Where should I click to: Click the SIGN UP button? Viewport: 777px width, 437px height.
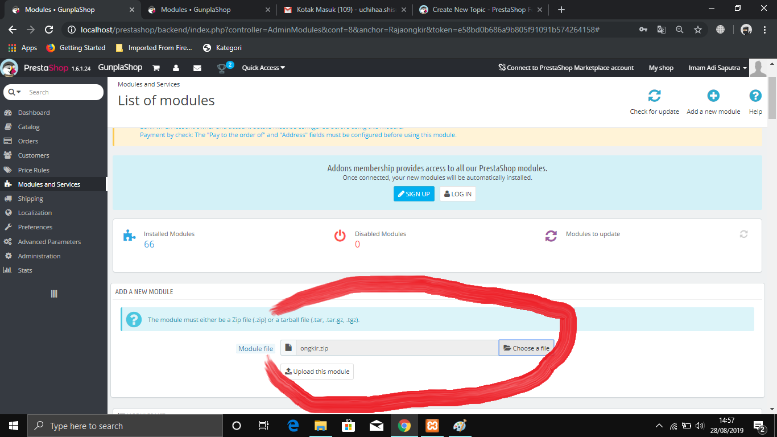tap(414, 193)
